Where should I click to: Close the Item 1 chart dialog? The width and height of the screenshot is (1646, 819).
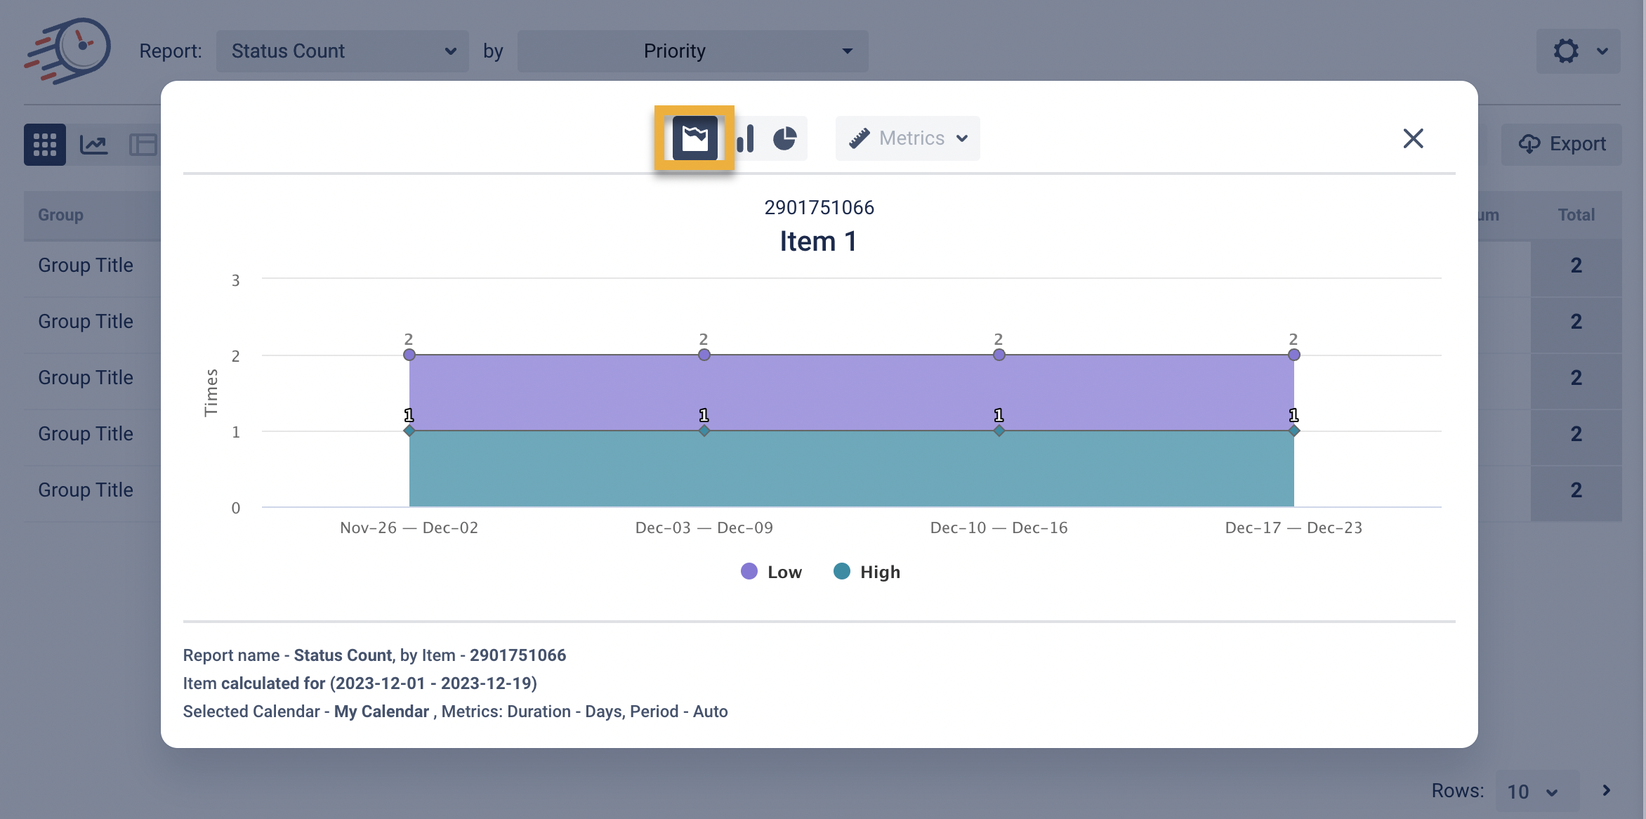tap(1413, 138)
